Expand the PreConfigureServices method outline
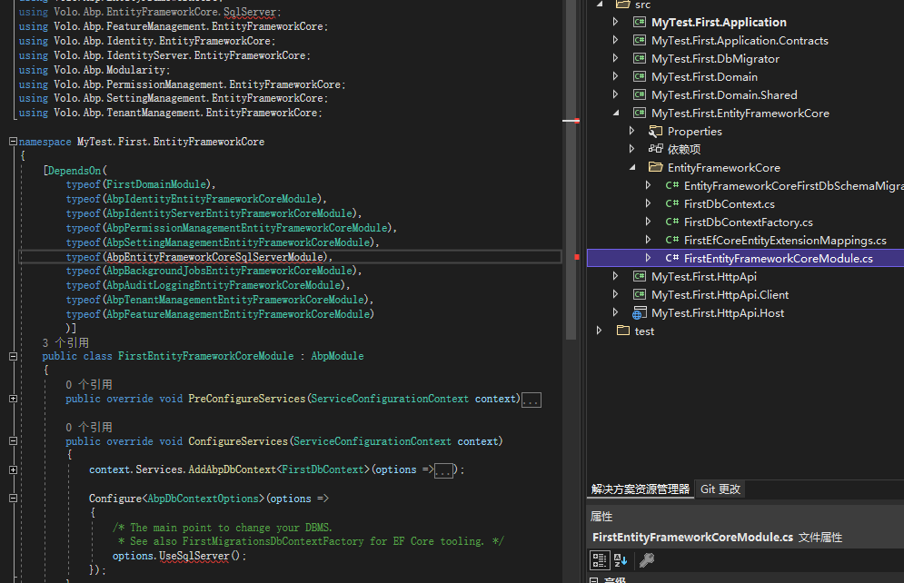Screen dimensions: 904x583 (14, 399)
